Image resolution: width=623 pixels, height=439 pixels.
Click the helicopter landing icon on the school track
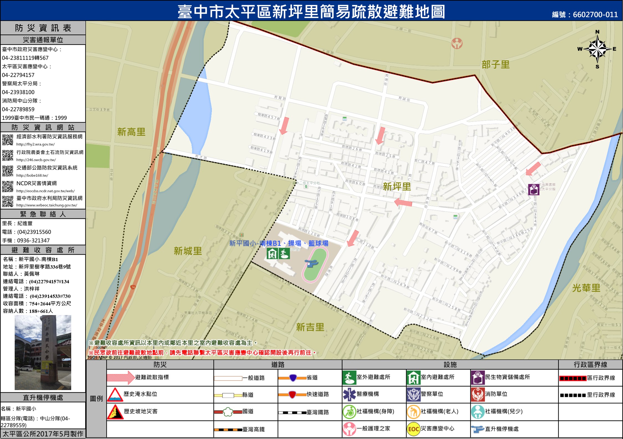(x=311, y=263)
